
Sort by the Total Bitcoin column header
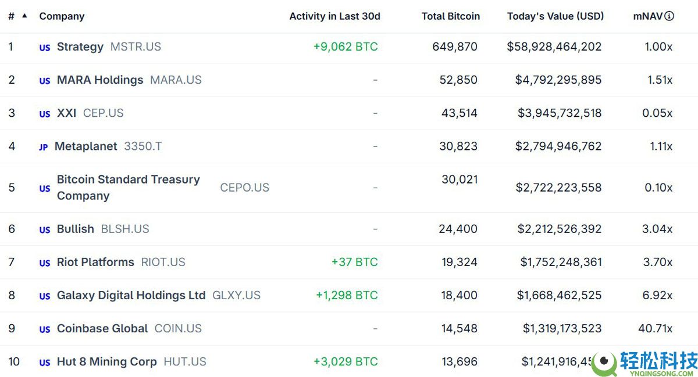[451, 16]
